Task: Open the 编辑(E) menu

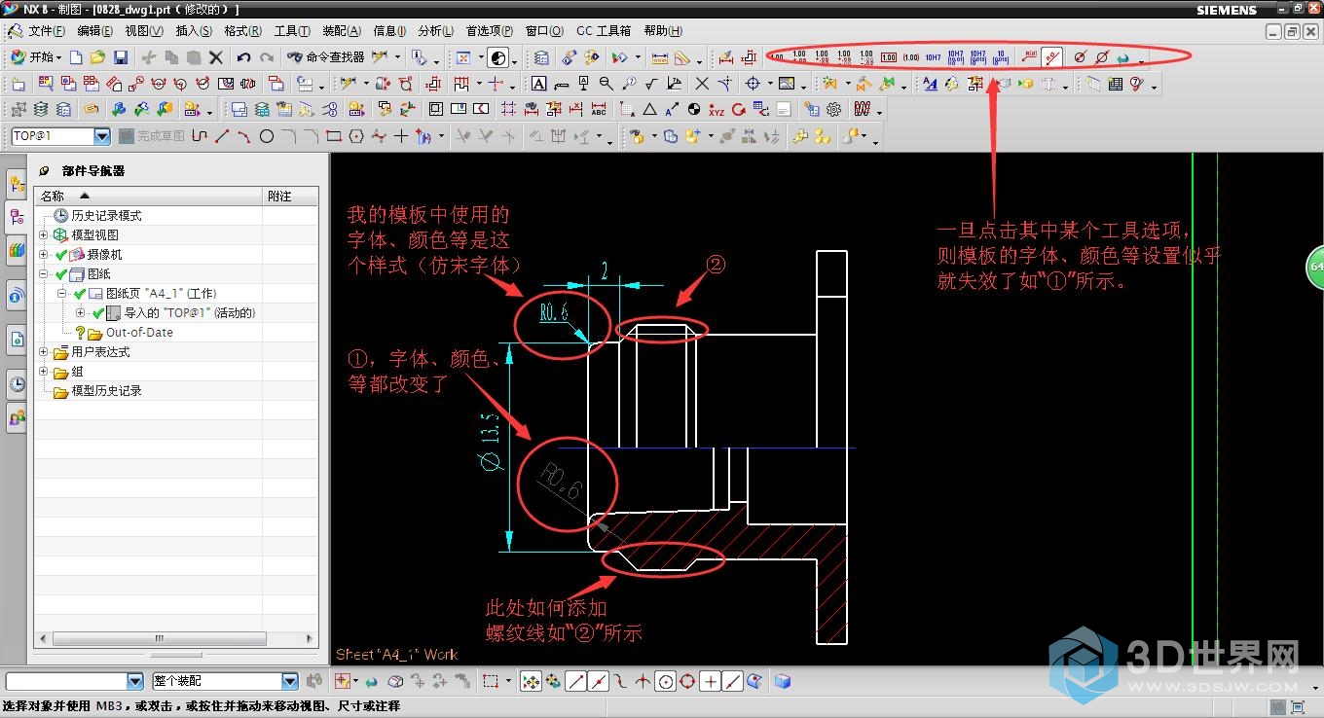Action: click(95, 31)
